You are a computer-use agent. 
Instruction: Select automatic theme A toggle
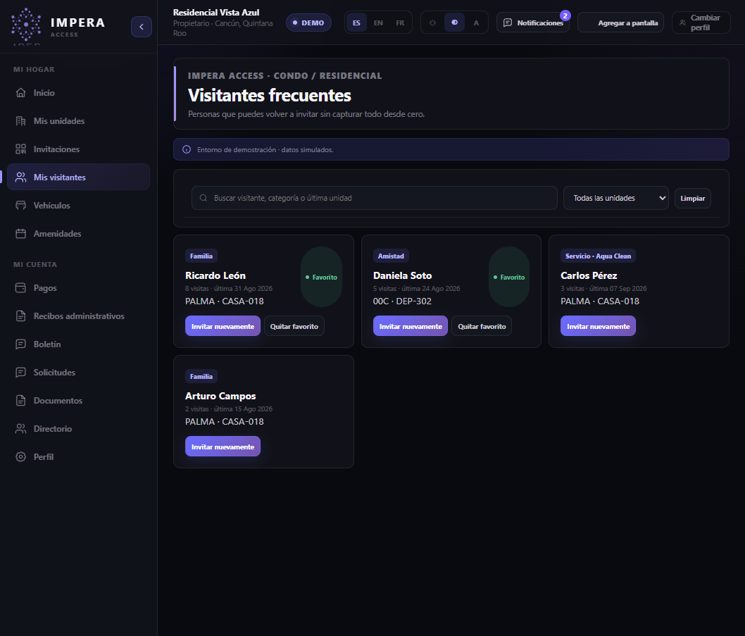point(476,23)
